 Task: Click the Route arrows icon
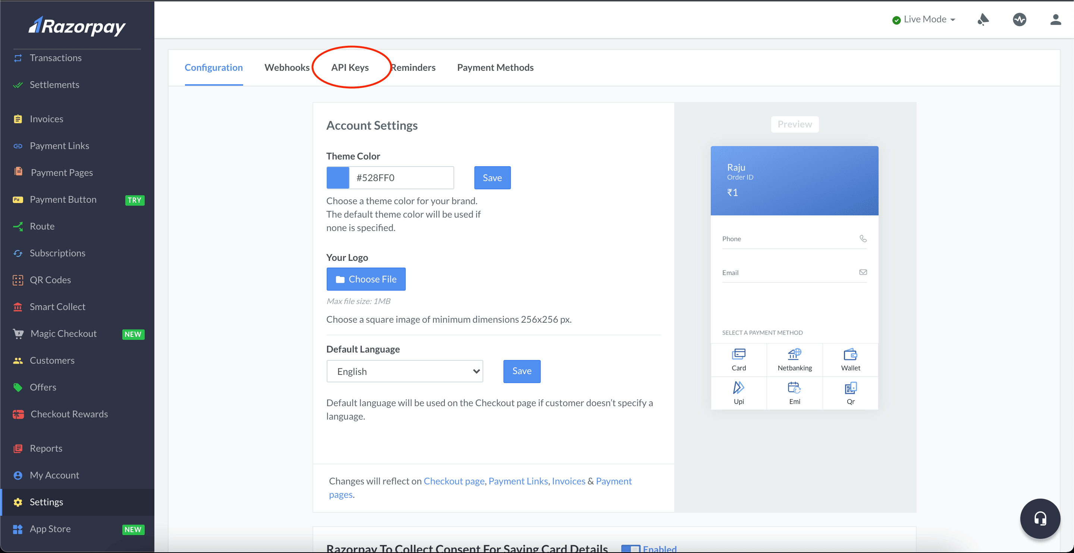18,226
